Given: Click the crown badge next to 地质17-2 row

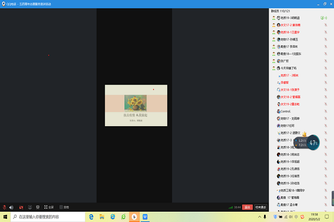Looking at the screenshot, I should tap(304, 134).
